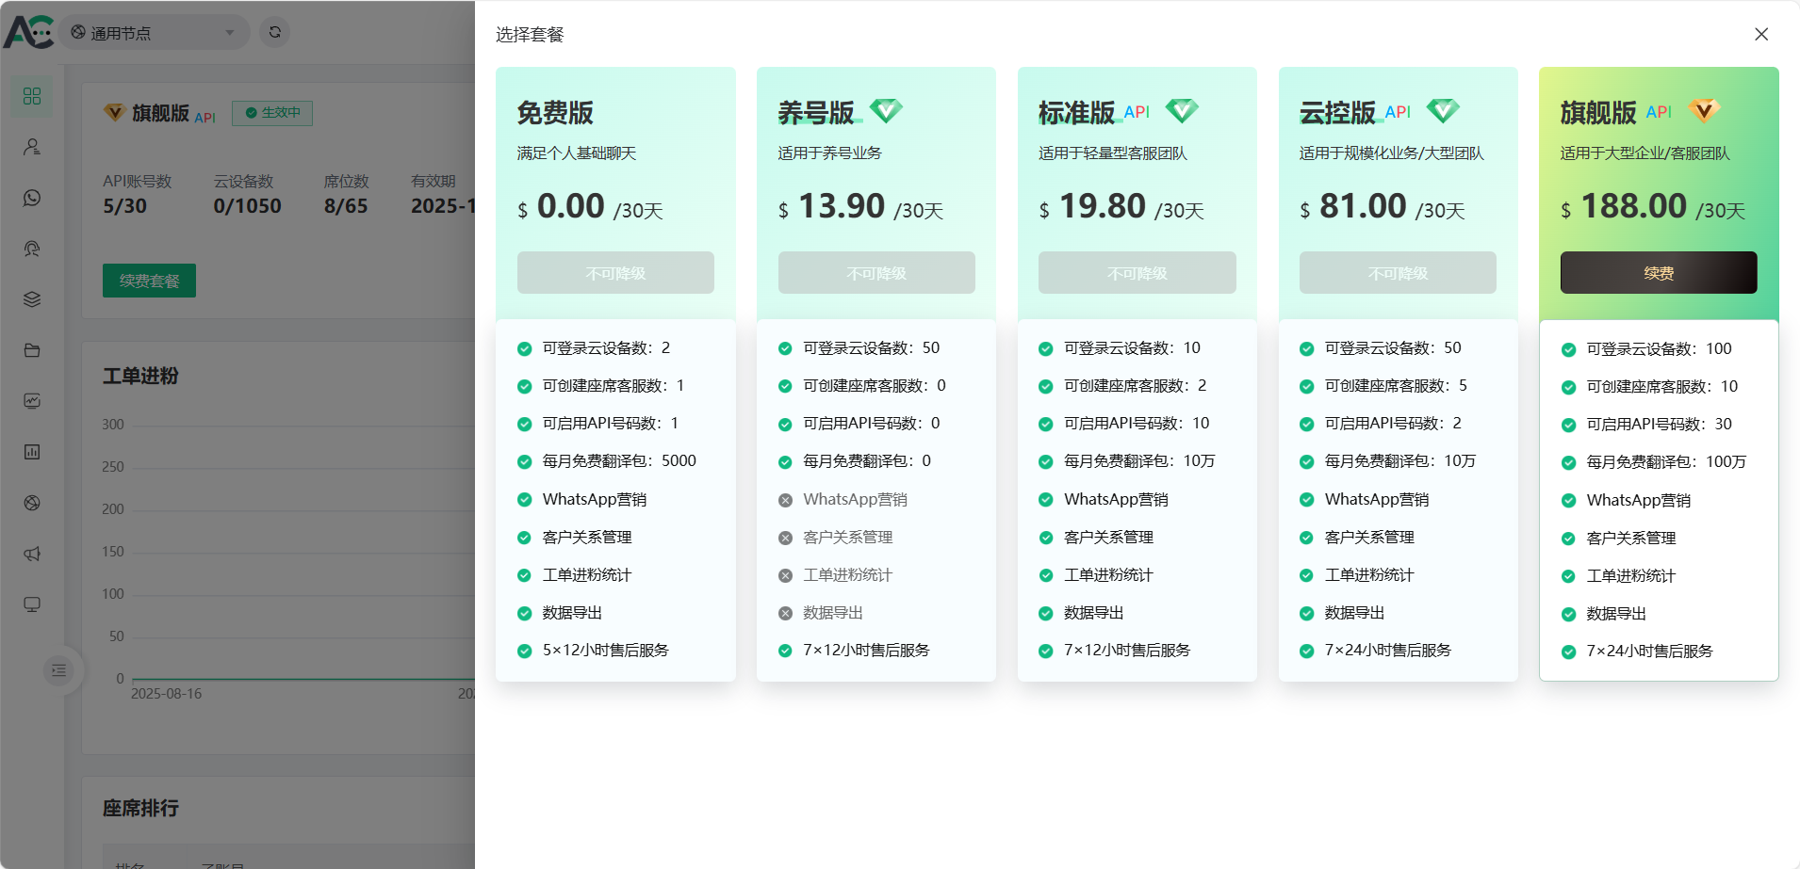Open the headset customer service sidebar icon

coord(32,249)
